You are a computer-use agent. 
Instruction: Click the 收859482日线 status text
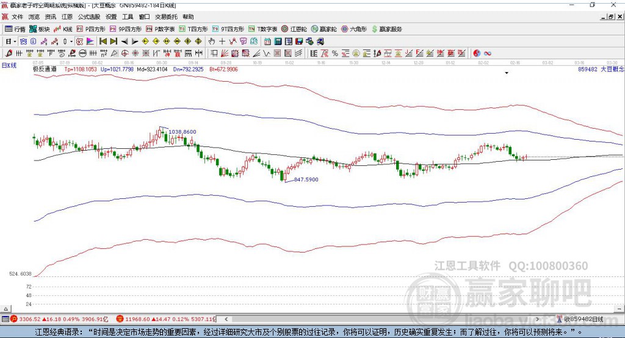pyautogui.click(x=583, y=319)
